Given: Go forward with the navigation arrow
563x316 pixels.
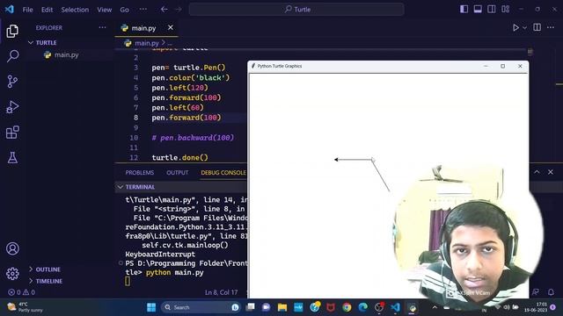Looking at the screenshot, I should coord(179,10).
